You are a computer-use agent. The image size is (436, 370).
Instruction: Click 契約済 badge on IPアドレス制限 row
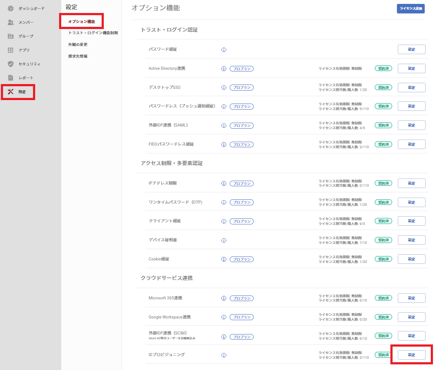point(383,183)
